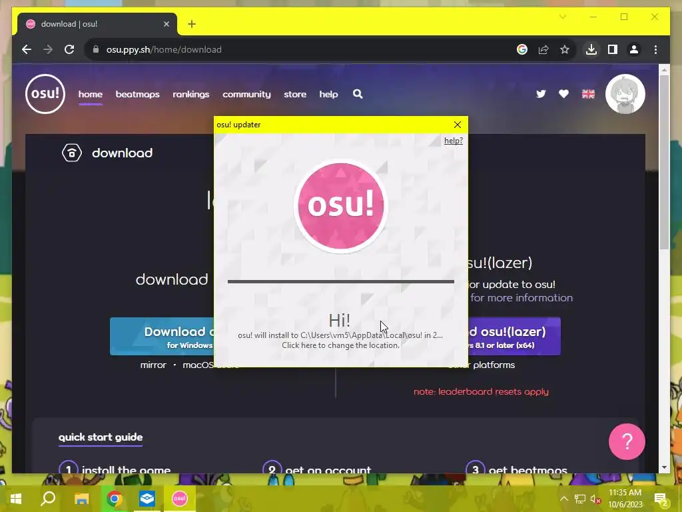The image size is (682, 512).
Task: Click the purple osu!(lazer) download button
Action: point(514,336)
